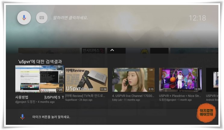Open the '야매Review U5pvr slim ver.' thumbnail

point(87,80)
